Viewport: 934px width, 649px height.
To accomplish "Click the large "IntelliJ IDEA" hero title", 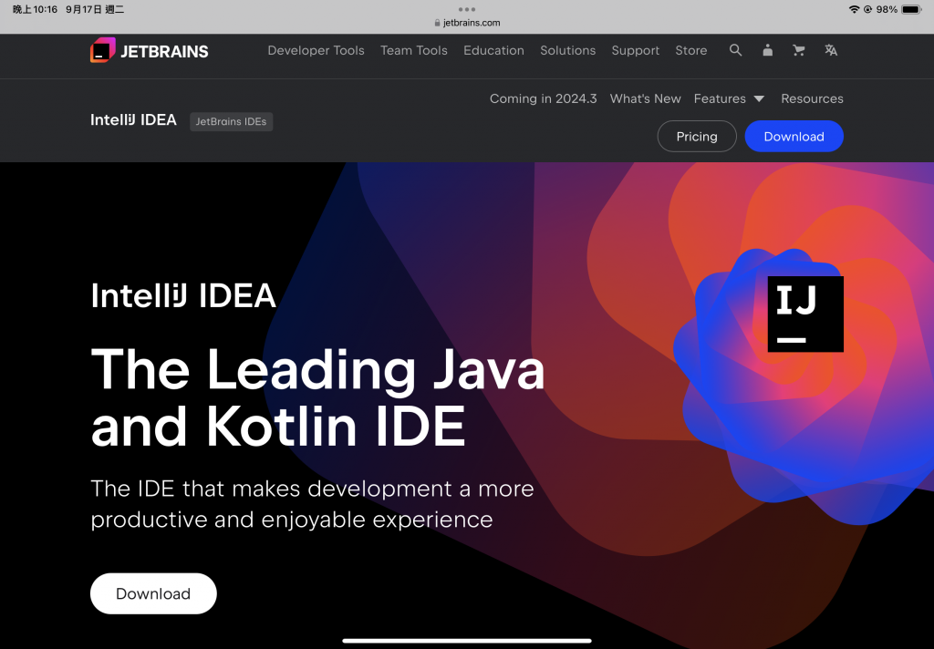I will coord(182,295).
